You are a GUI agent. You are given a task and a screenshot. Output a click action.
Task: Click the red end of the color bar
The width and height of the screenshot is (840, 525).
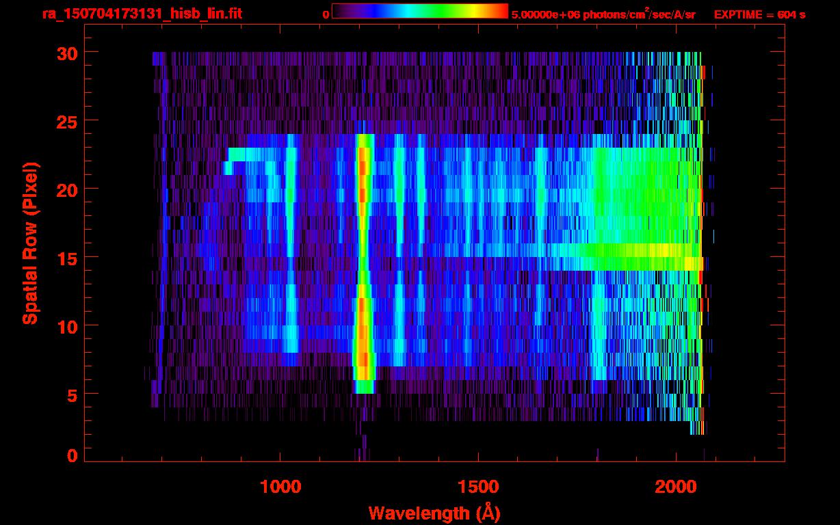pyautogui.click(x=499, y=11)
